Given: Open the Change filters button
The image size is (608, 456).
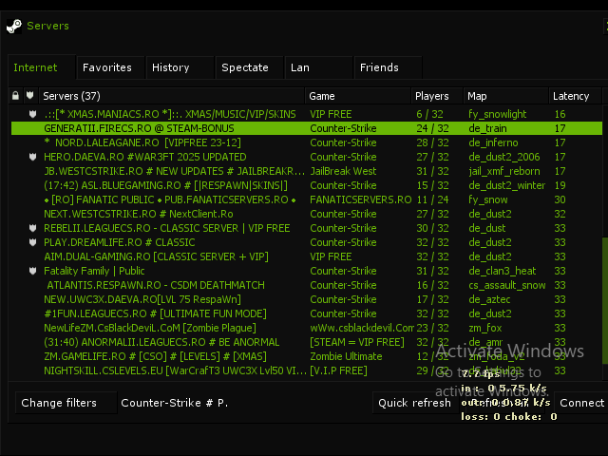Looking at the screenshot, I should (x=66, y=403).
